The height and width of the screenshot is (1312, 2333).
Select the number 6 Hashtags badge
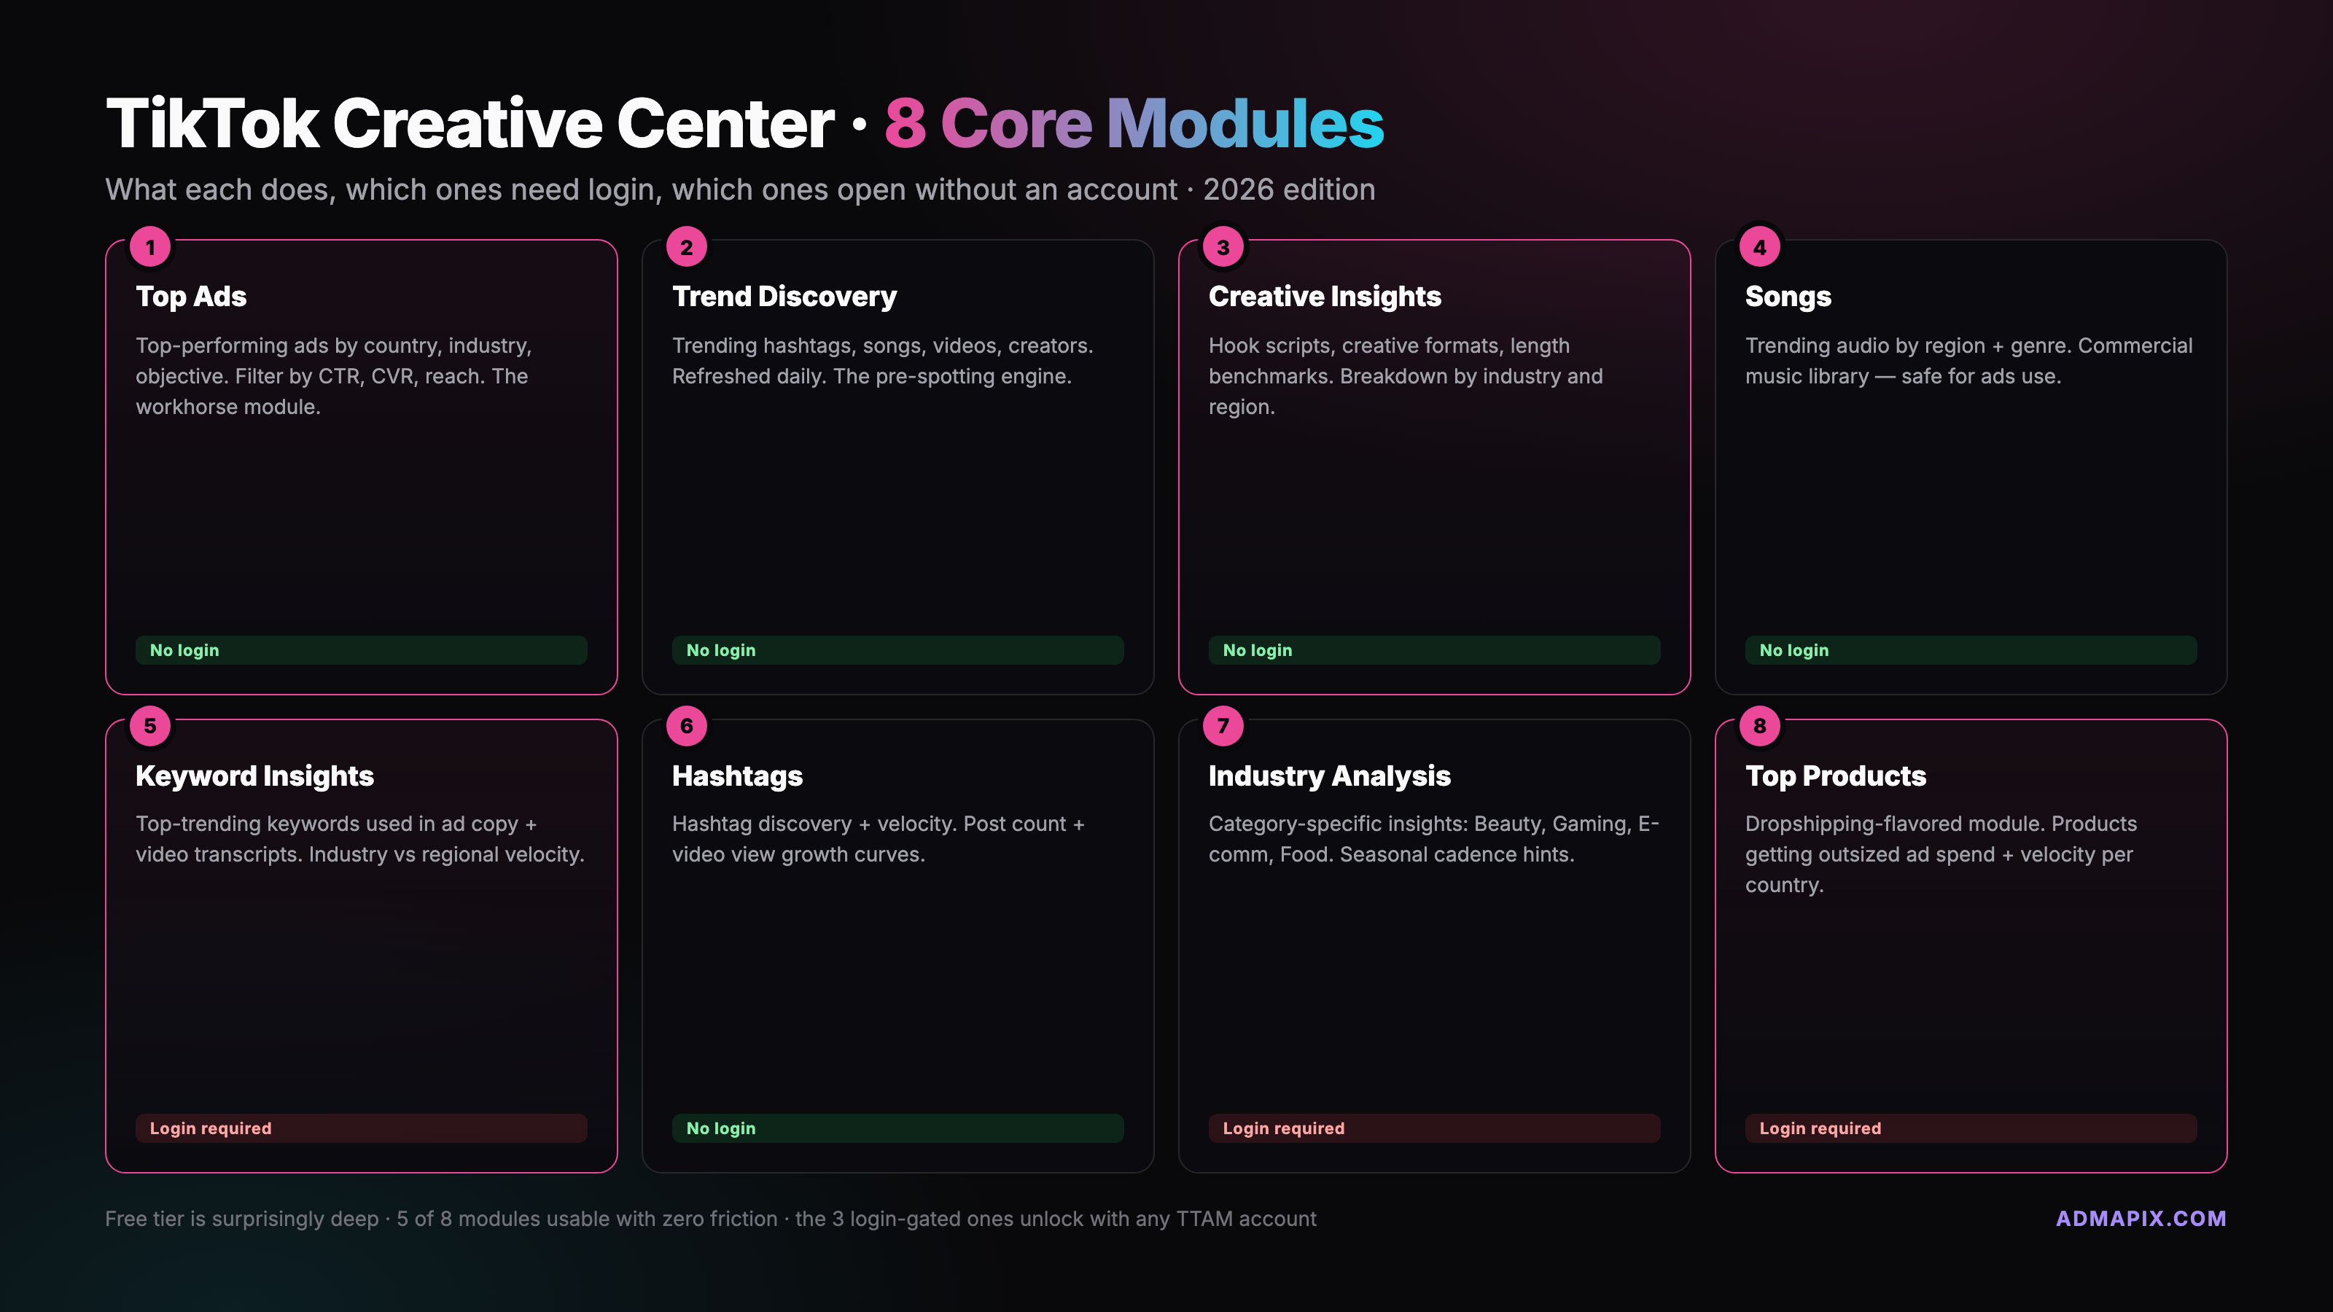(687, 726)
